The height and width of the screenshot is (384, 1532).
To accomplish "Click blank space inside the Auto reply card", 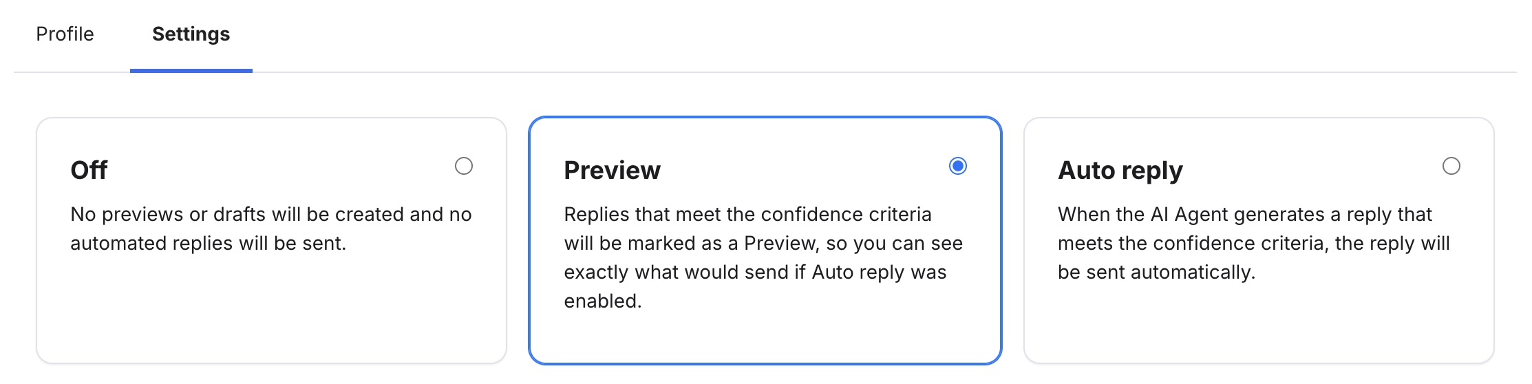I will [x=1258, y=323].
